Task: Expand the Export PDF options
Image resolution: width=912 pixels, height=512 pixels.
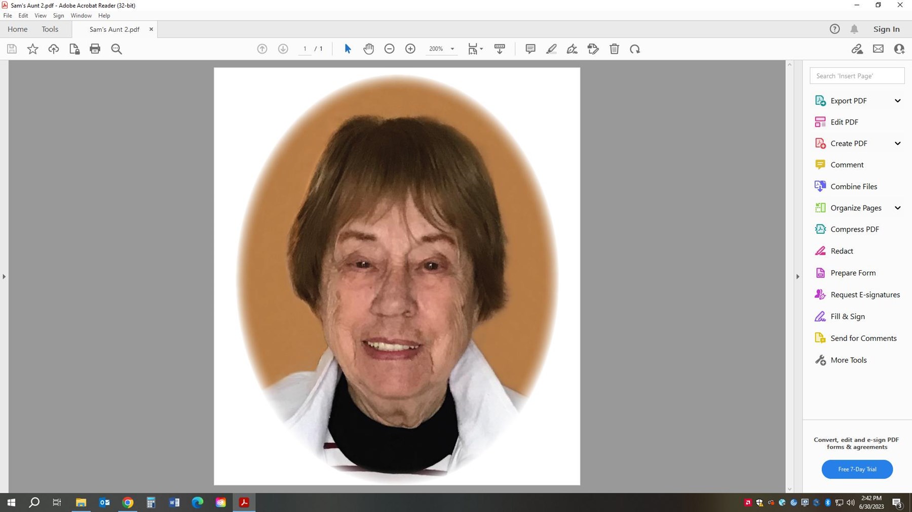Action: pyautogui.click(x=898, y=100)
